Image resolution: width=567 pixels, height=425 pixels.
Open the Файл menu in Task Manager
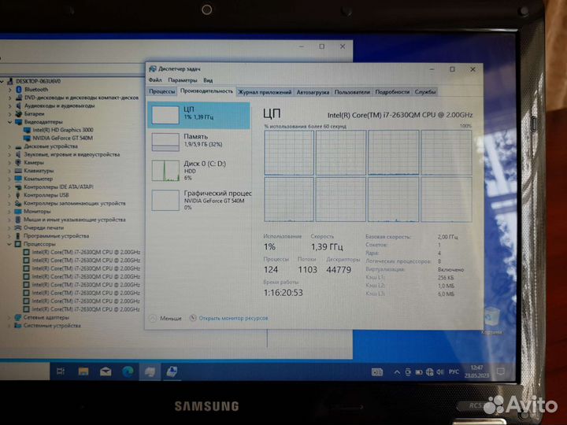tap(155, 79)
